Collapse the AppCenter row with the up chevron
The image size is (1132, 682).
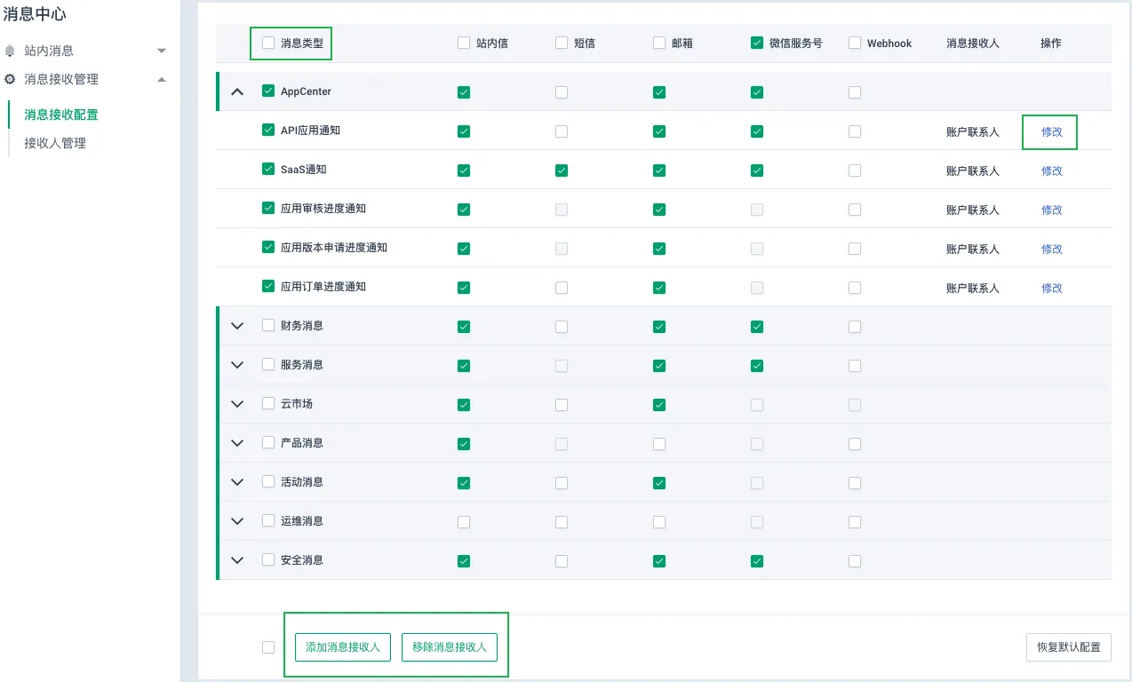(x=237, y=91)
